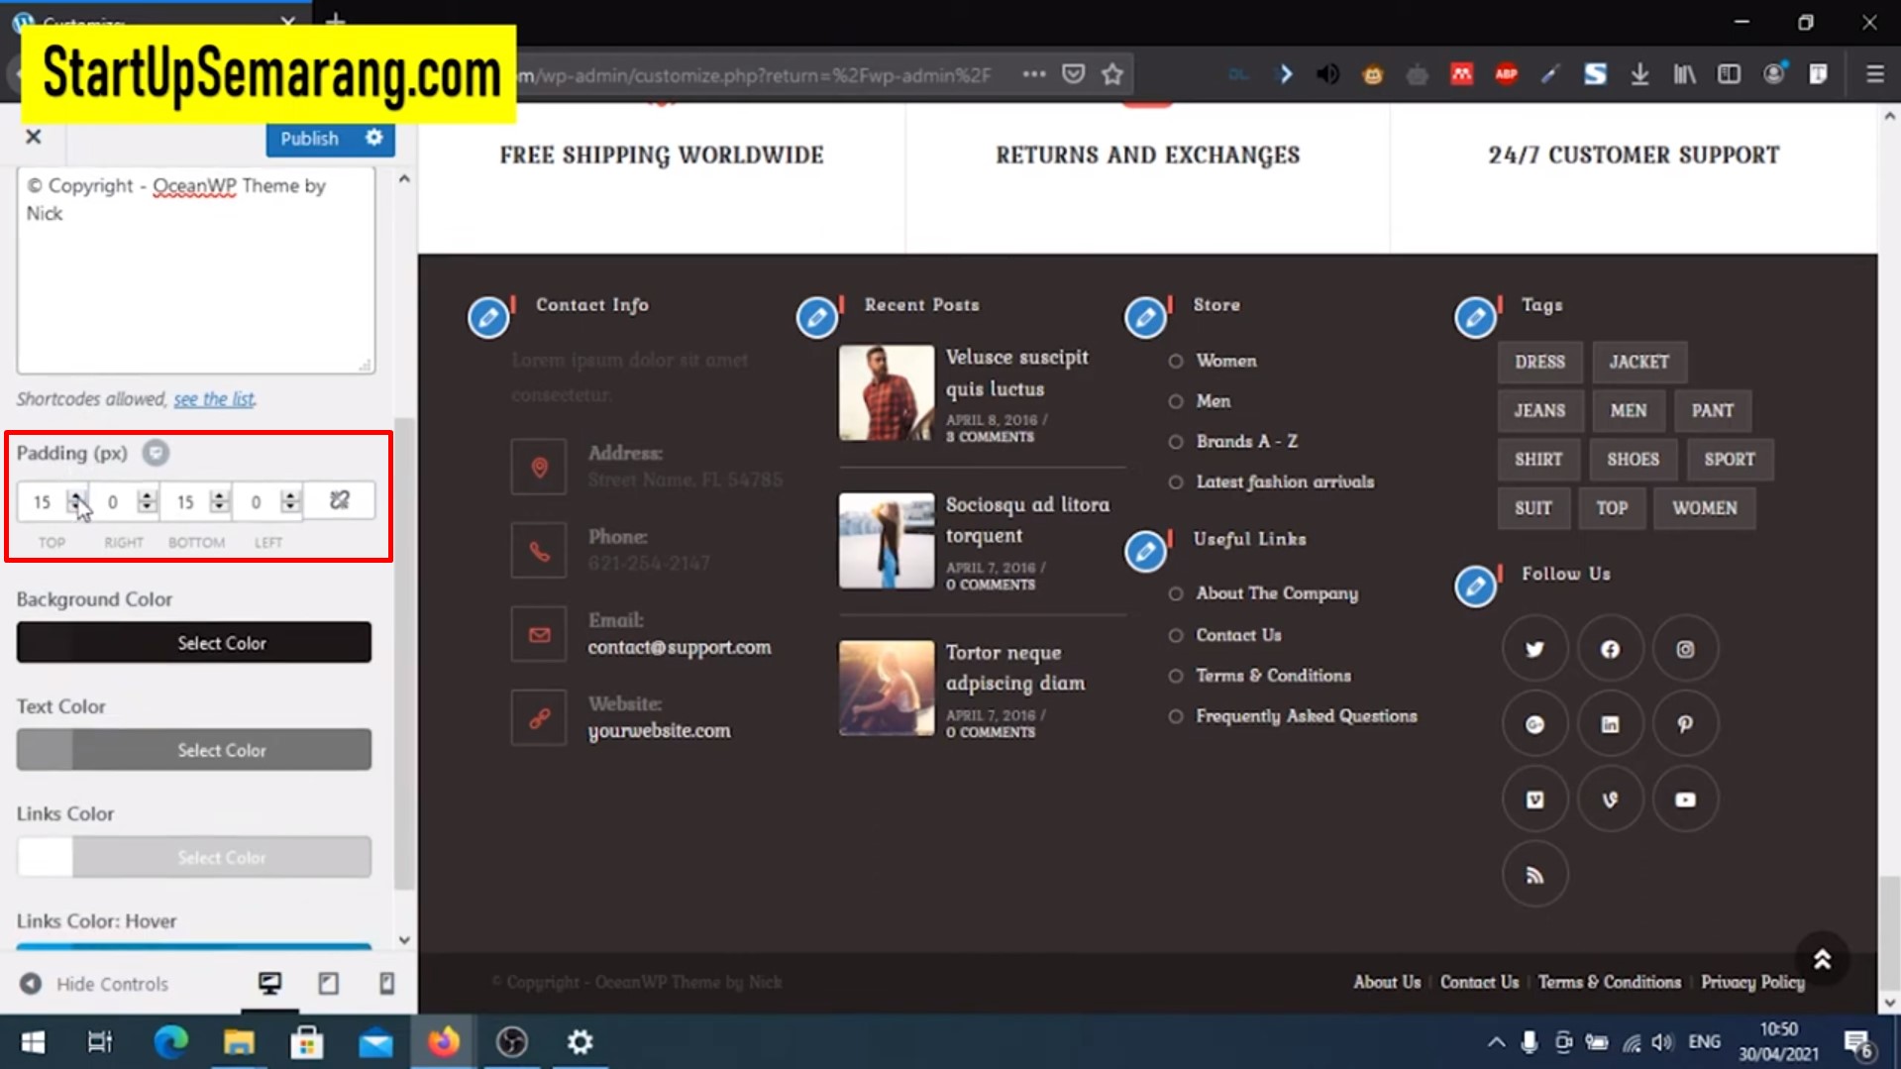The height and width of the screenshot is (1069, 1901).
Task: Switch to mobile preview mode
Action: tap(386, 983)
